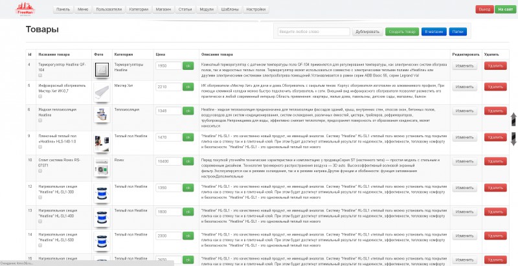
Task: Open photo of Нагревательная секция HL-SL1-500
Action: click(102, 241)
